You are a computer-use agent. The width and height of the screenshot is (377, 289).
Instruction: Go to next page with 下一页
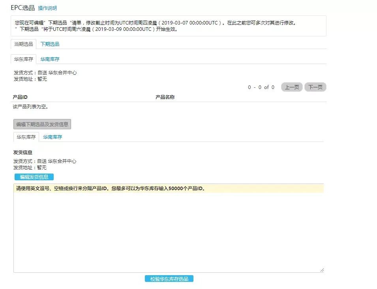pos(315,87)
